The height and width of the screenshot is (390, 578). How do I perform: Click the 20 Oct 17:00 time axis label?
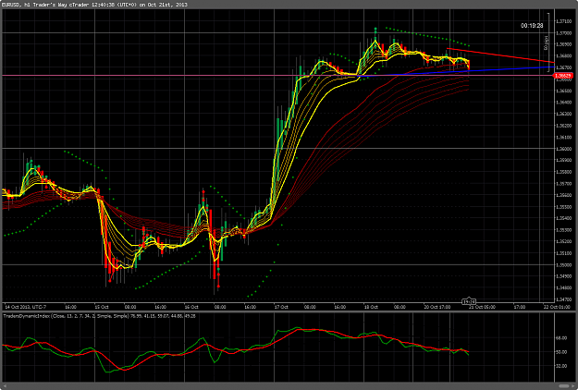(437, 307)
